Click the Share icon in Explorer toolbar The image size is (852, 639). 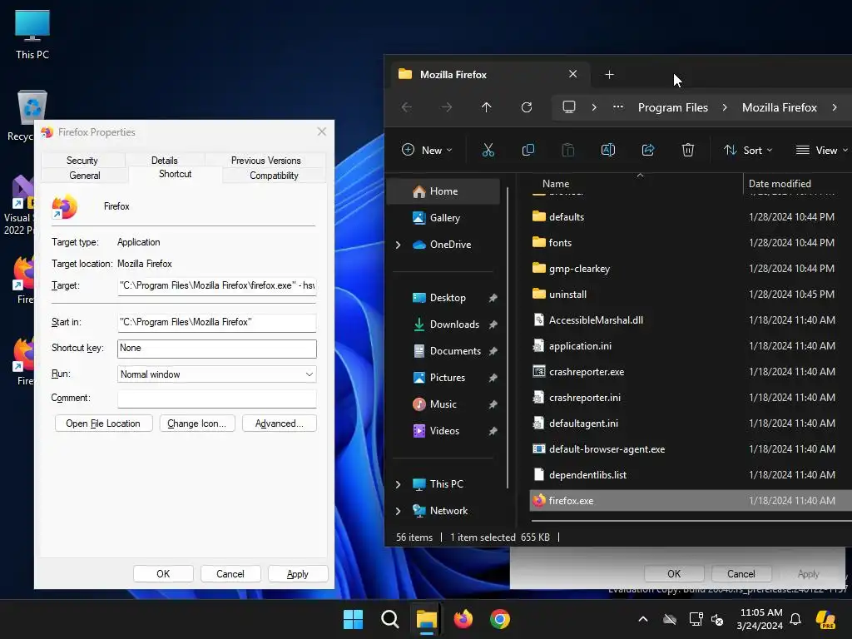647,150
